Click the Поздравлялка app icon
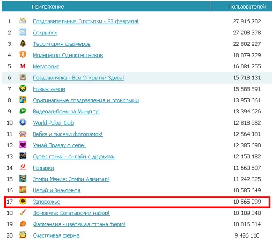272x240 pixels. 23,77
